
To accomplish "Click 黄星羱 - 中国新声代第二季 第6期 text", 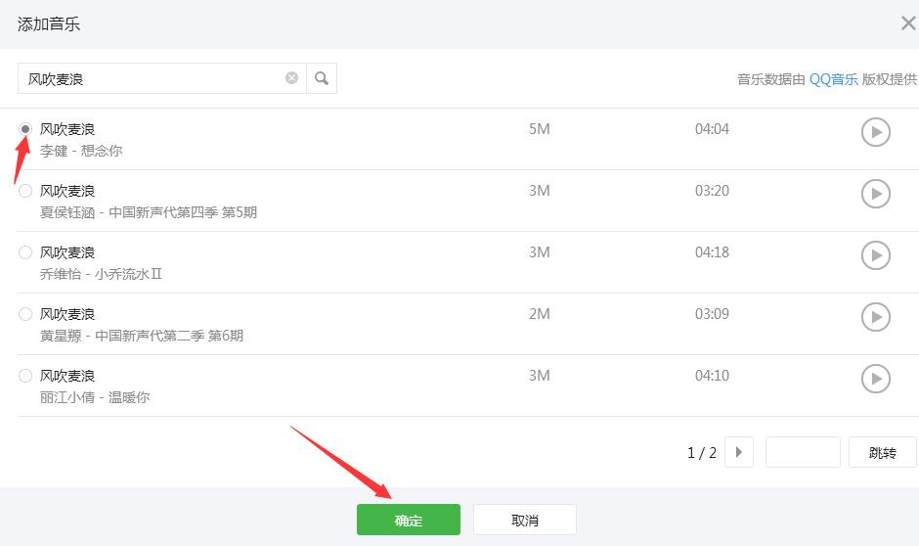I will point(141,336).
